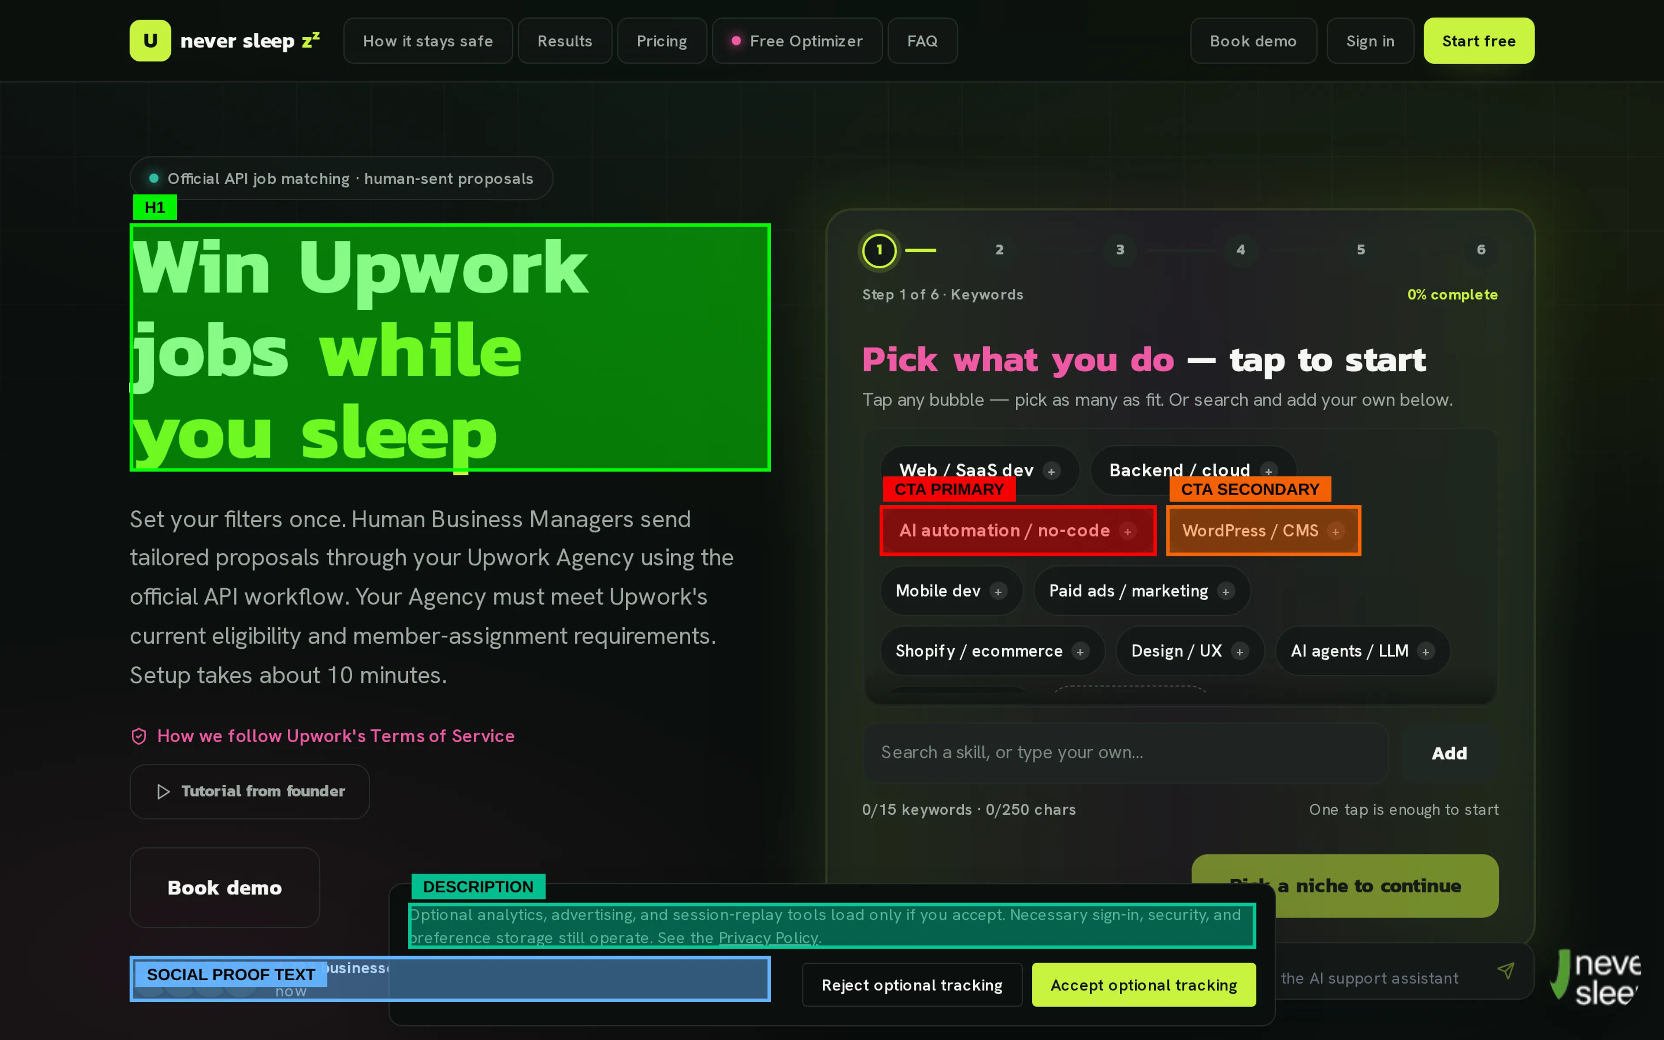Jump to step 6 in progress tracker
Image resolution: width=1664 pixels, height=1040 pixels.
tap(1481, 250)
